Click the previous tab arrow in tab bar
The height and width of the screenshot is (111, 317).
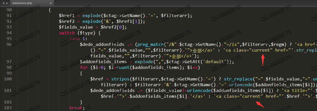4,3
